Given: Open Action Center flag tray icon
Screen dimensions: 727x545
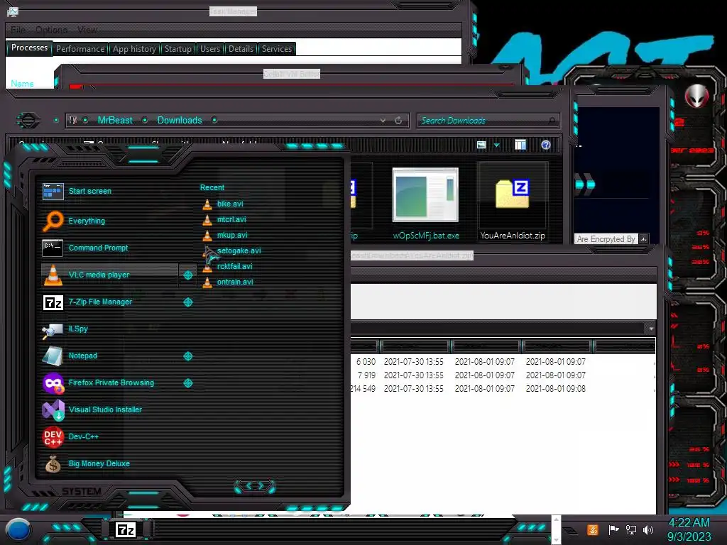Looking at the screenshot, I should tap(613, 529).
